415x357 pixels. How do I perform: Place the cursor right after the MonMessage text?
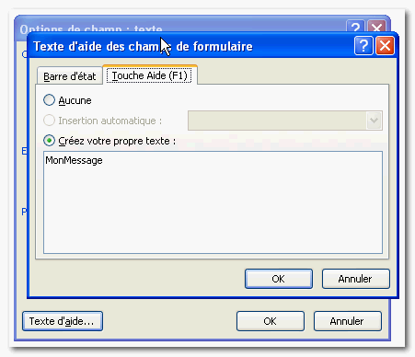(103, 160)
